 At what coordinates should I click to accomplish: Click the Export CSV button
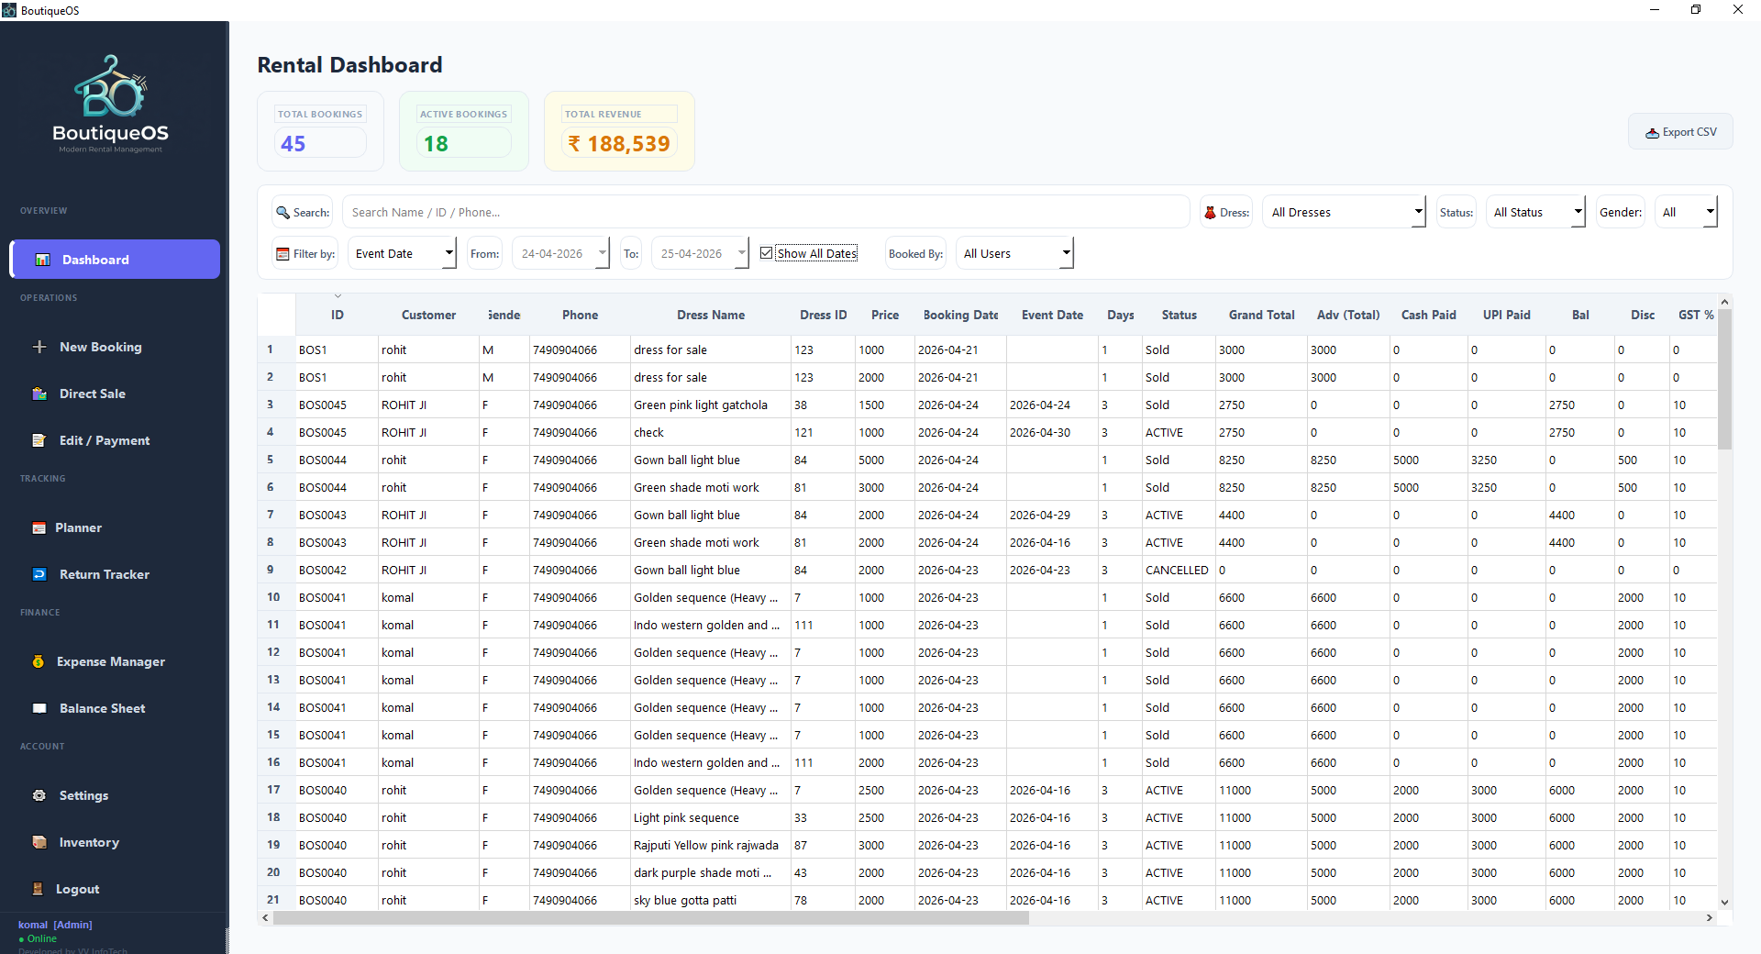1680,132
